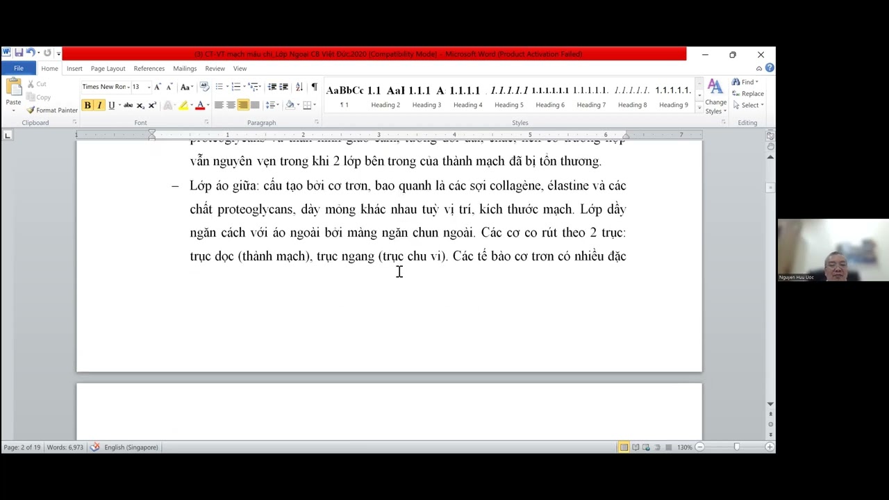Viewport: 889px width, 500px height.
Task: Toggle show paragraph marks
Action: (314, 87)
